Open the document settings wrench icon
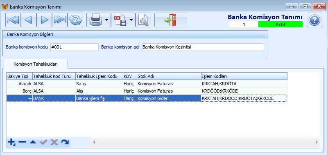Image resolution: width=328 pixels, height=155 pixels. click(143, 20)
